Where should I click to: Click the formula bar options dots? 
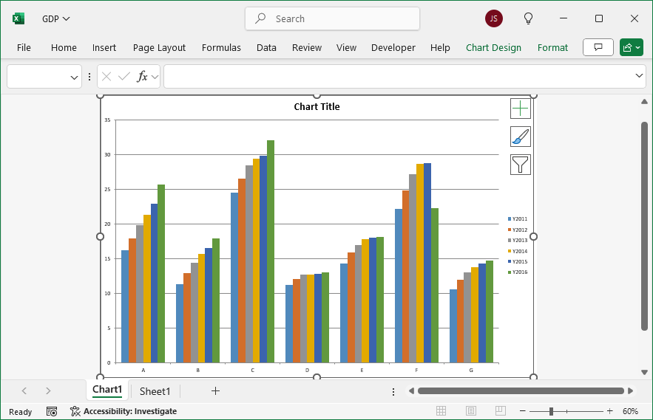pyautogui.click(x=89, y=77)
